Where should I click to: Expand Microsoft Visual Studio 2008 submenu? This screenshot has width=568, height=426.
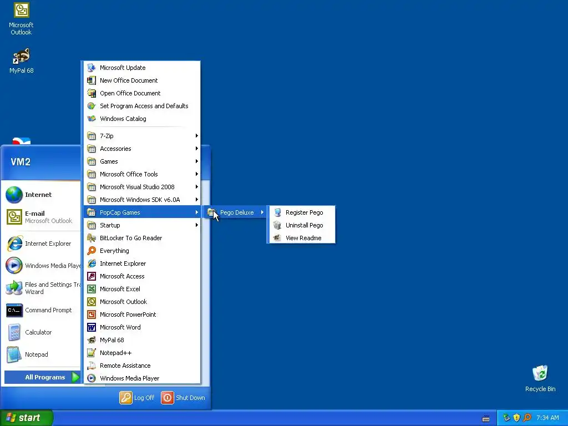(143, 187)
